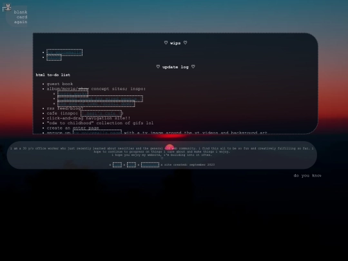The width and height of the screenshot is (348, 261).
Task: Click 'i hope you enjoy my website' line
Action: 162,155
